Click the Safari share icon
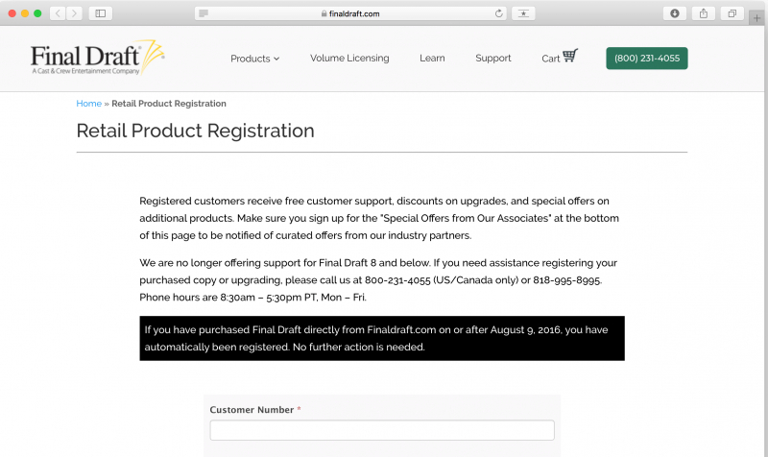This screenshot has height=457, width=768. tap(704, 13)
